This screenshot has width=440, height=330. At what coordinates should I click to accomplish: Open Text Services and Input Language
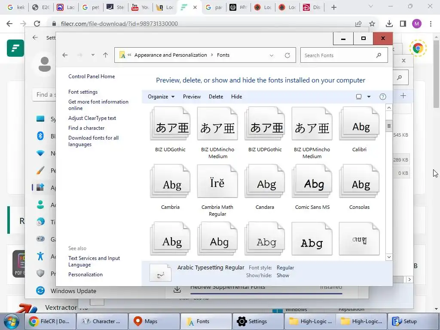coord(94,261)
